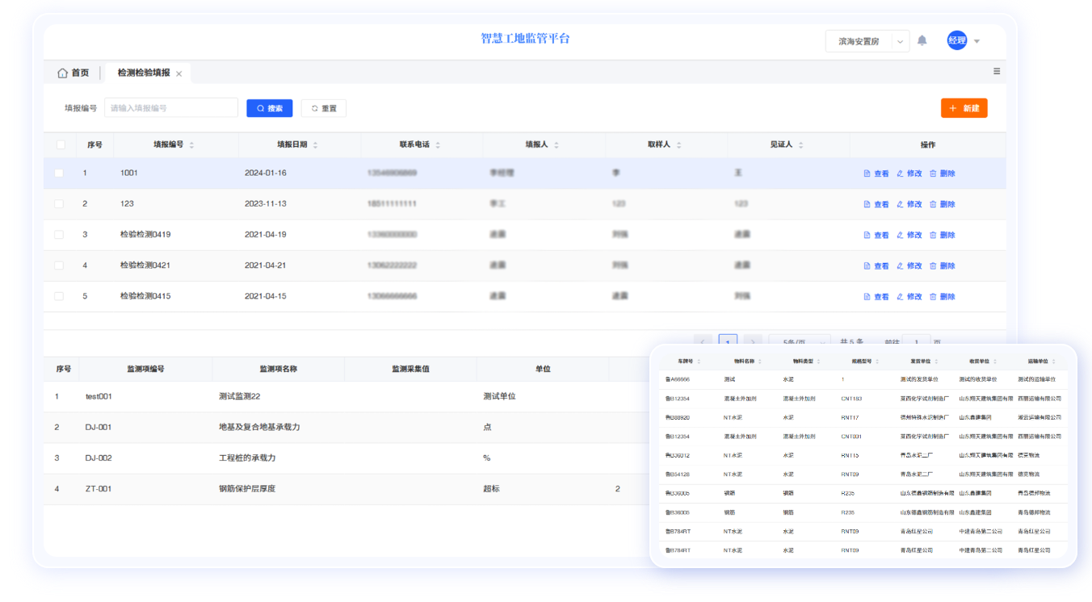Viewport: 1092px width, 602px height.
Task: Delete record 检验检测0415 via 删除 icon
Action: (x=933, y=296)
